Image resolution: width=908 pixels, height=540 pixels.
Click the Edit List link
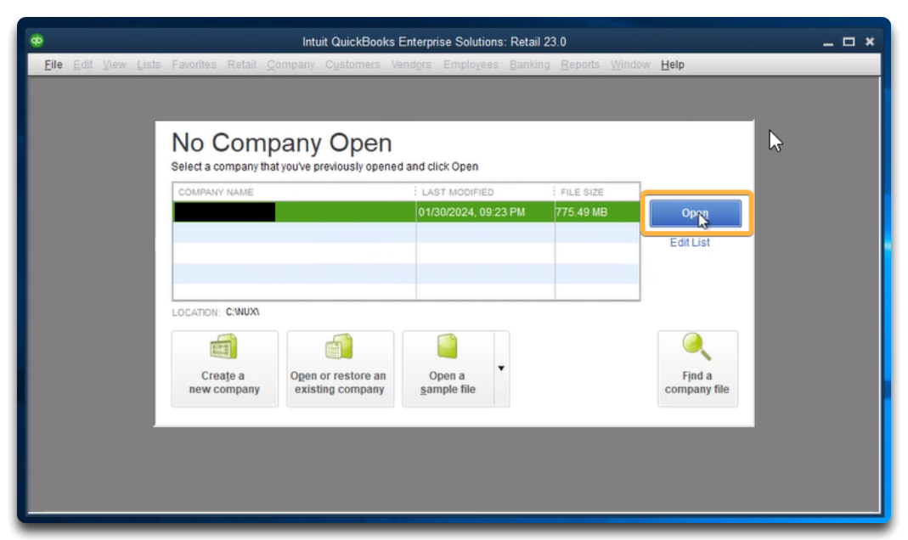click(x=690, y=243)
